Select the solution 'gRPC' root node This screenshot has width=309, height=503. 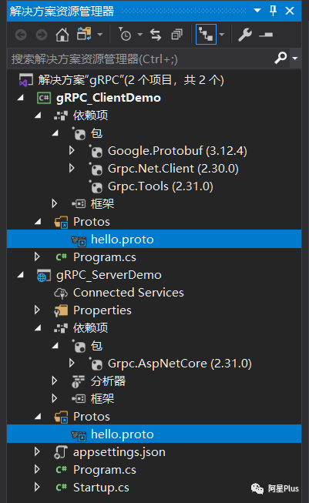click(x=131, y=80)
